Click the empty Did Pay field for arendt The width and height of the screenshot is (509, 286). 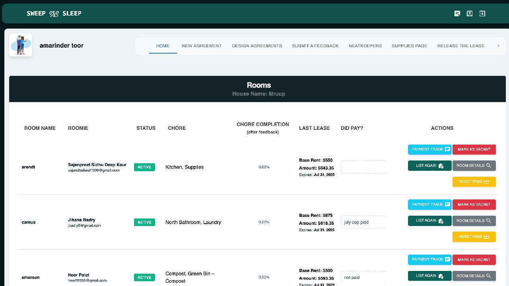point(363,167)
